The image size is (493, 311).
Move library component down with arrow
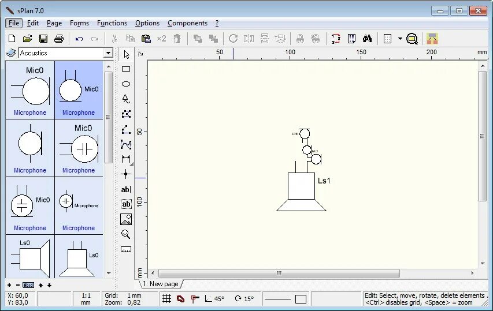point(49,285)
